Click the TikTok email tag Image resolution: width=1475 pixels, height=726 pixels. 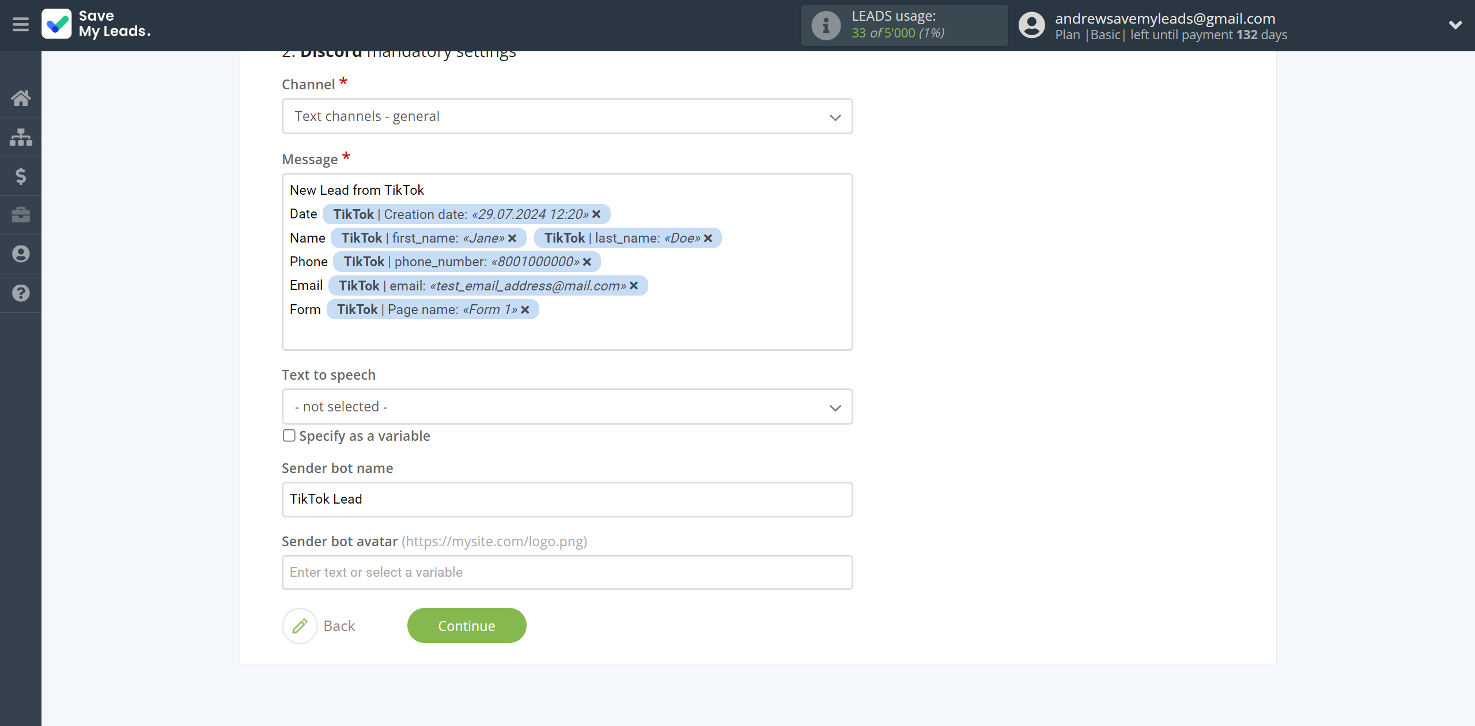pos(488,286)
